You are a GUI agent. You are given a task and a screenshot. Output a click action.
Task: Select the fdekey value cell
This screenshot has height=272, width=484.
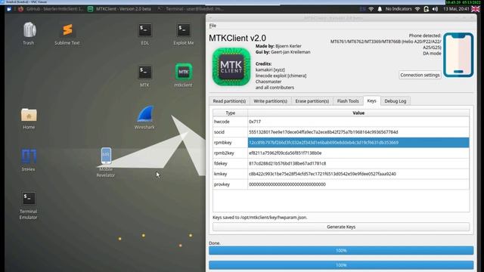coord(358,163)
